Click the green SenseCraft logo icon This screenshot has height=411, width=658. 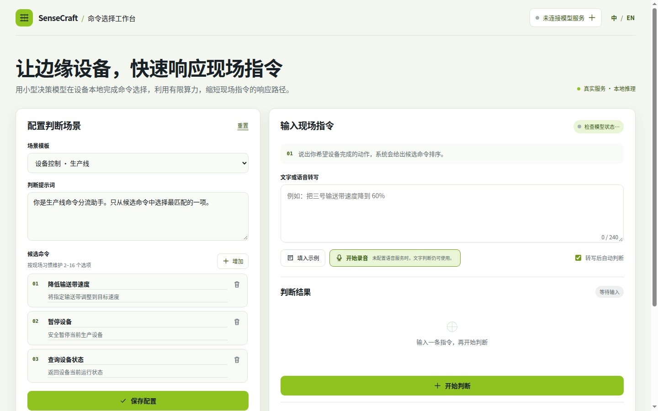point(24,18)
